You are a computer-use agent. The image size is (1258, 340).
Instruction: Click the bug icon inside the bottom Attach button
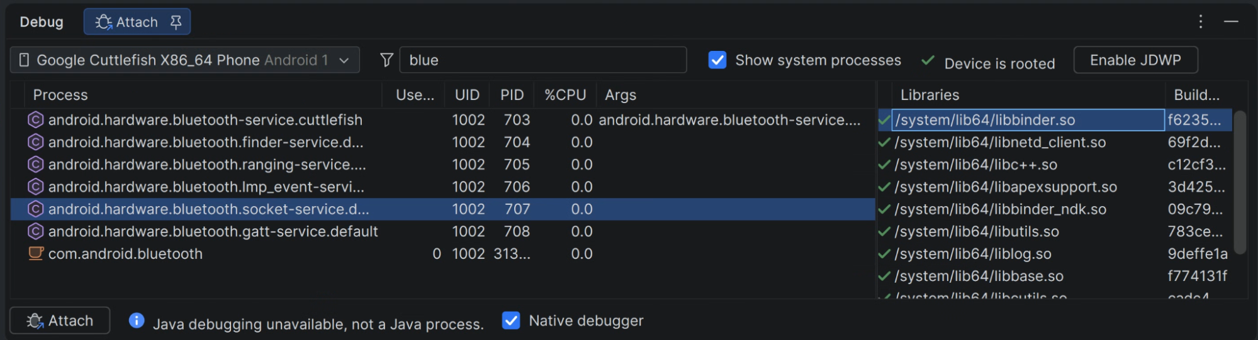coord(35,321)
